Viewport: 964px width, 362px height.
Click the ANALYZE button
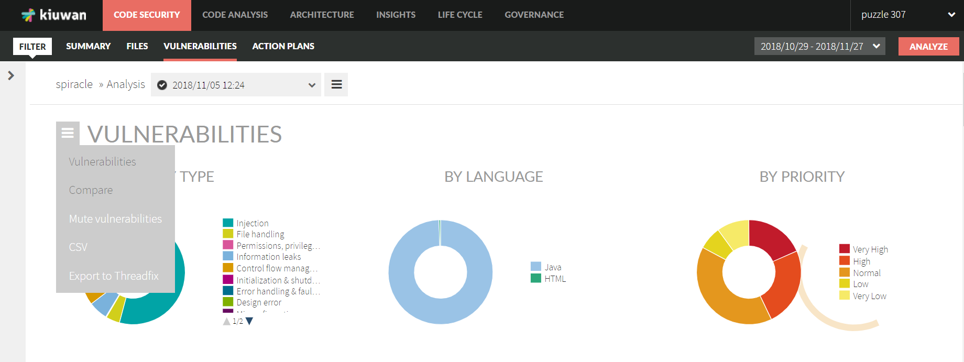(928, 47)
